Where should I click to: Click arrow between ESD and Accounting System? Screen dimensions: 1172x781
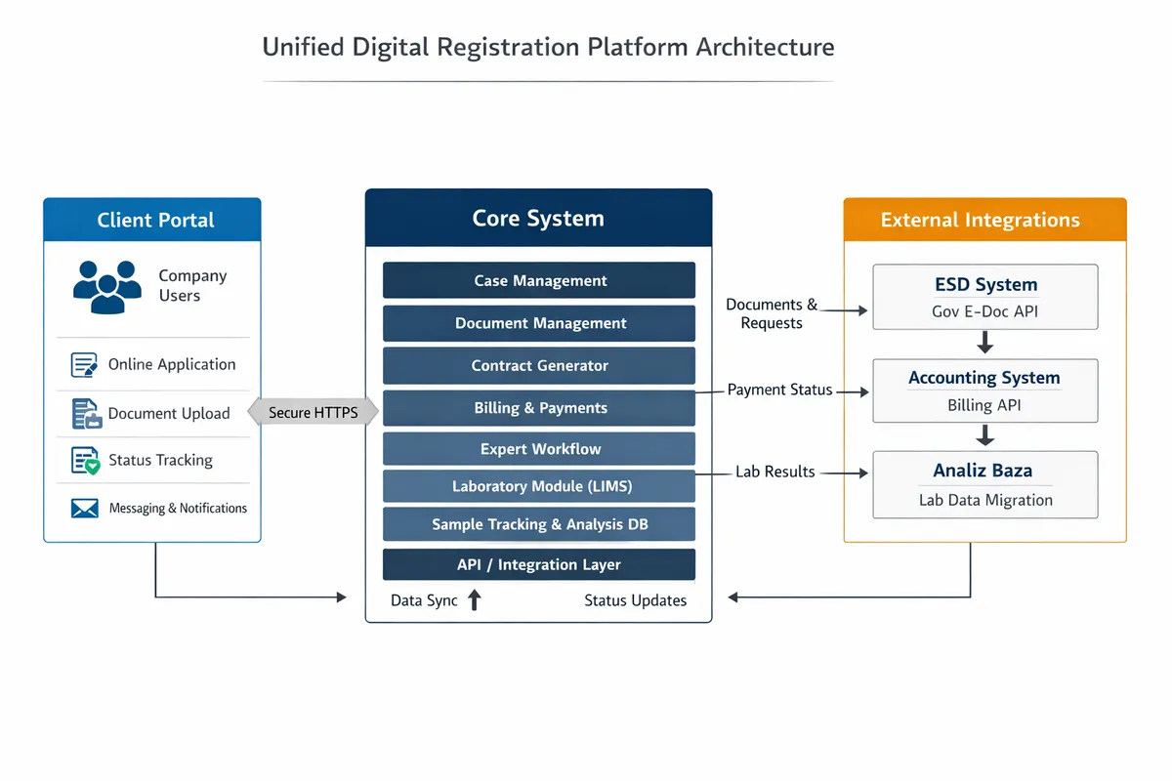tap(984, 343)
